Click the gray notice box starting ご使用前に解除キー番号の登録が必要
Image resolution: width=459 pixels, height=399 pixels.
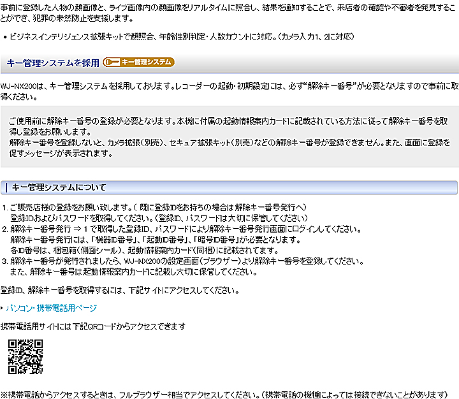[x=229, y=136]
